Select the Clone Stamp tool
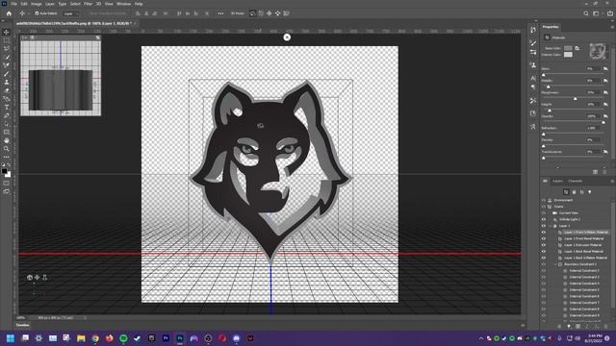616x346 pixels. pos(7,82)
